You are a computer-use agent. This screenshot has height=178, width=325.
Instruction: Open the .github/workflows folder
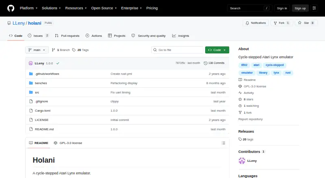[47, 74]
